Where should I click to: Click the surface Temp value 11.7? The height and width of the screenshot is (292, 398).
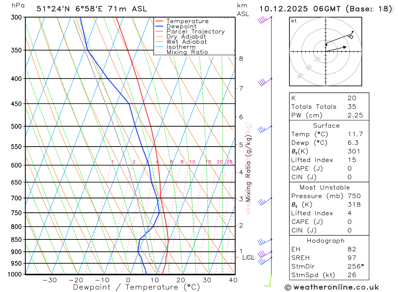(355, 134)
